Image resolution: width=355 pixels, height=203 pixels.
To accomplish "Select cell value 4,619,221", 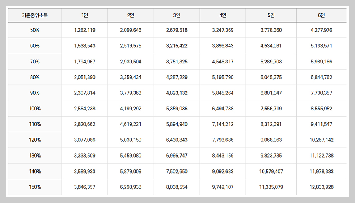I will click(x=131, y=124).
